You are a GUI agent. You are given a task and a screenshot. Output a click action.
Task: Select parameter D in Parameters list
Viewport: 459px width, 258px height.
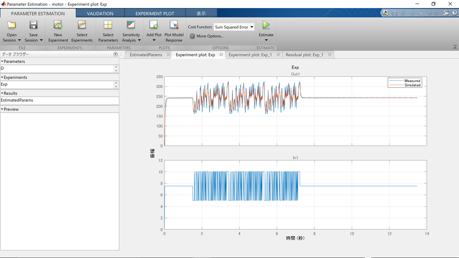point(3,68)
